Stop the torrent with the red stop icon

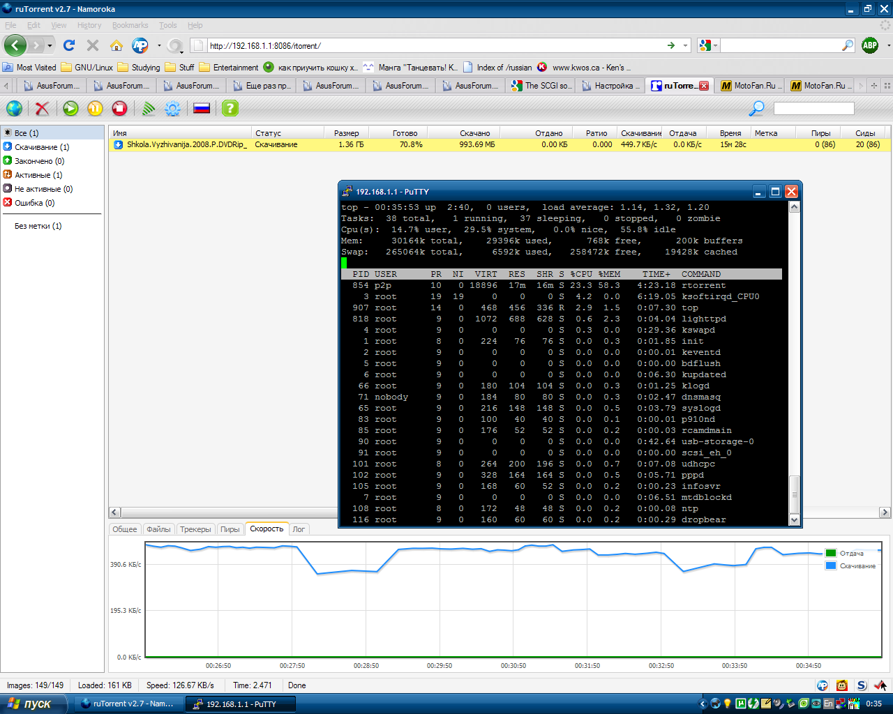(119, 108)
